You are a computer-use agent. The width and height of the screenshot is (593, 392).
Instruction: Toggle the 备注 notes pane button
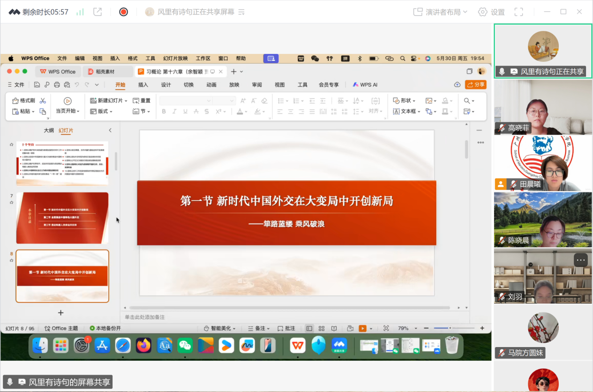[256, 328]
